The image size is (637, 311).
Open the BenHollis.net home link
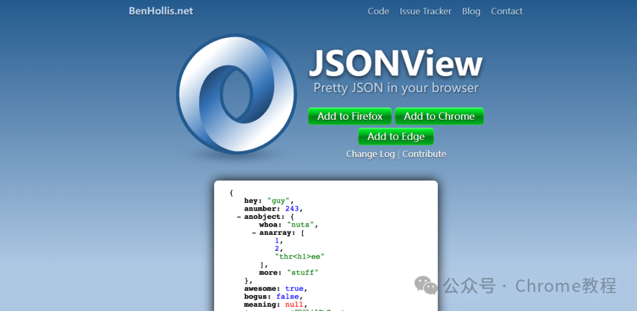(161, 11)
